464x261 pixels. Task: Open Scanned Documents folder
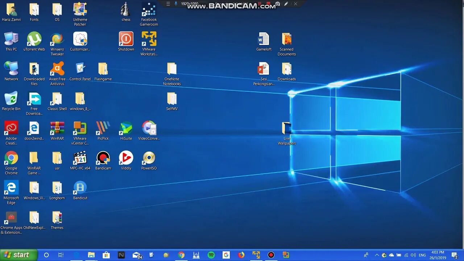(x=287, y=45)
